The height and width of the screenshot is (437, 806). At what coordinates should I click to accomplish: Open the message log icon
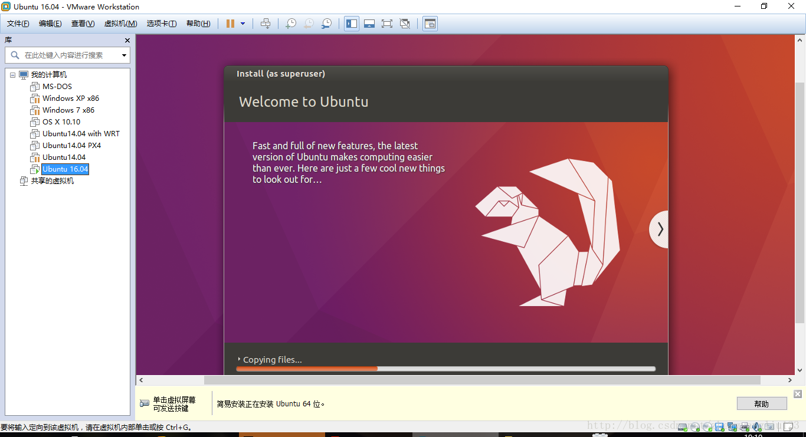[788, 427]
